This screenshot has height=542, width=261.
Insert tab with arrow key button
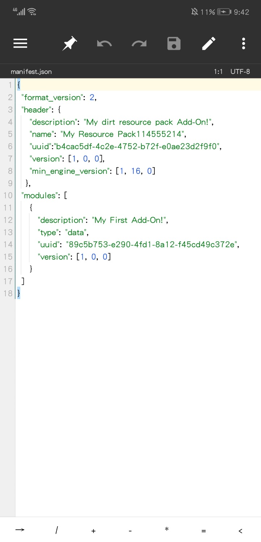pos(20,530)
